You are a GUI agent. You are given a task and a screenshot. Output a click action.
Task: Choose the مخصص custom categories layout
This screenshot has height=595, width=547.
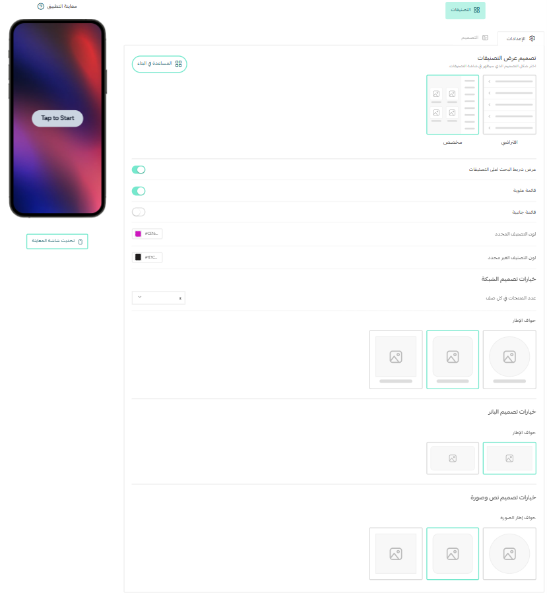click(x=453, y=105)
